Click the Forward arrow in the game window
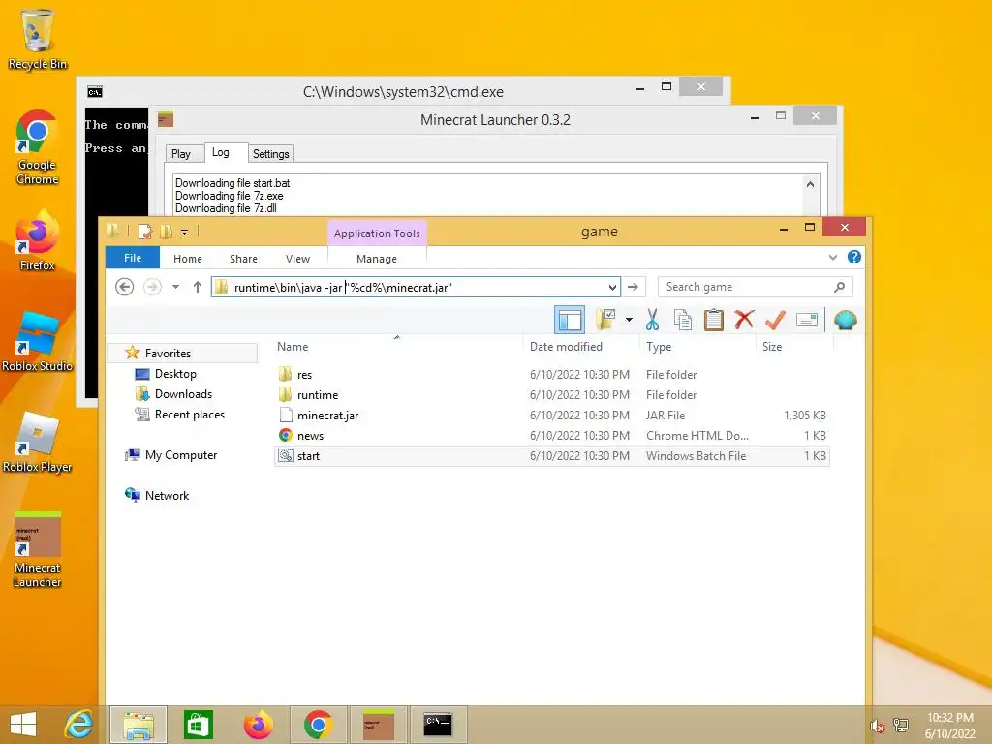The width and height of the screenshot is (992, 744). tap(152, 287)
